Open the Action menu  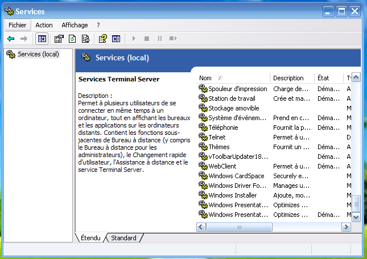44,25
